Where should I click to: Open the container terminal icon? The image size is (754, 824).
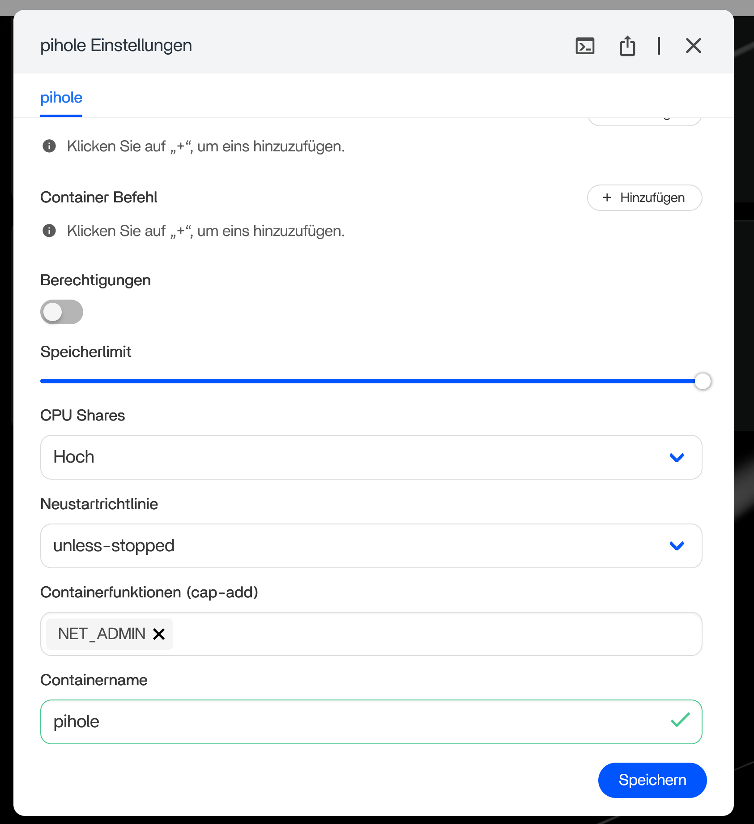coord(585,46)
